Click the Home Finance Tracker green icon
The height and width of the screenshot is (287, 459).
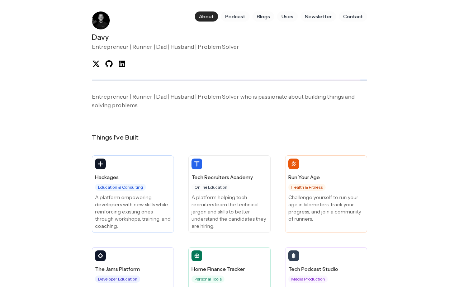pyautogui.click(x=197, y=256)
